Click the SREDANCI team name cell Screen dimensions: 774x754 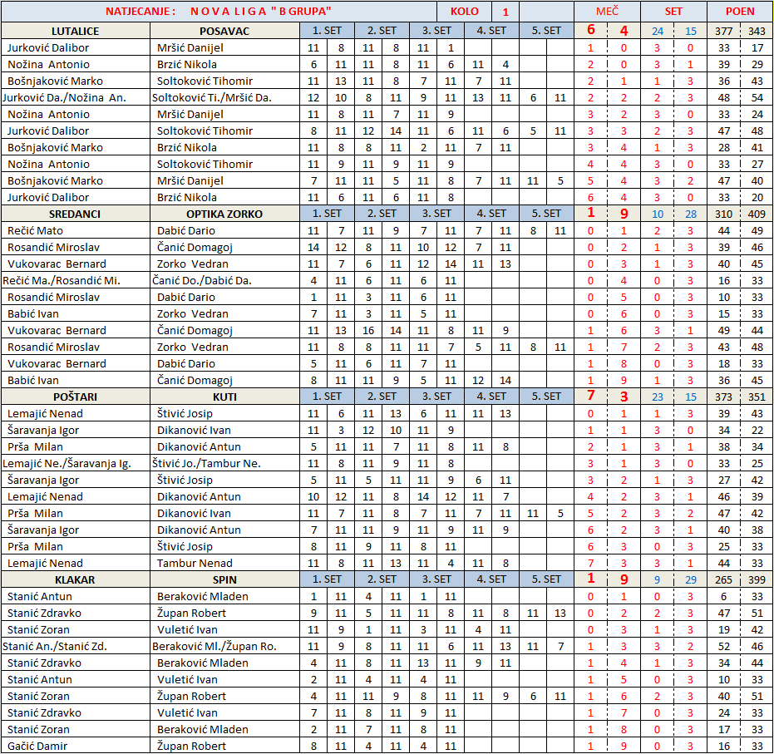pyautogui.click(x=76, y=214)
